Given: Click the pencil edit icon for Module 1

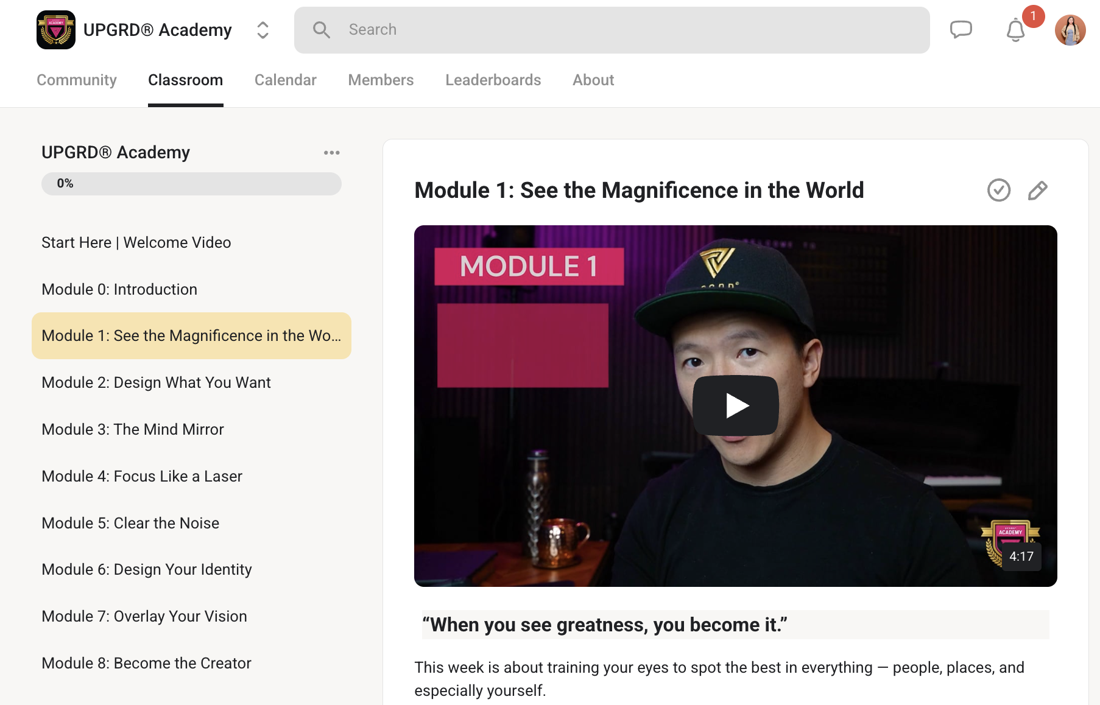Looking at the screenshot, I should pyautogui.click(x=1037, y=191).
